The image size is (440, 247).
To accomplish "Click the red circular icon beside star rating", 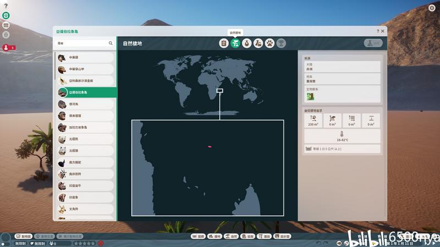I will [x=101, y=243].
